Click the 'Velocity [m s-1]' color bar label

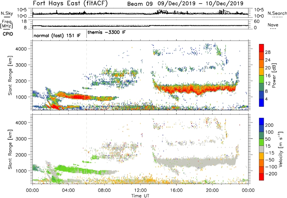[x=281, y=149]
